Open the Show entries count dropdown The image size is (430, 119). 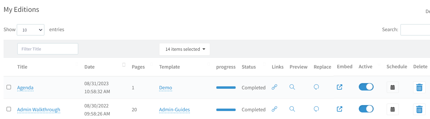coord(31,30)
